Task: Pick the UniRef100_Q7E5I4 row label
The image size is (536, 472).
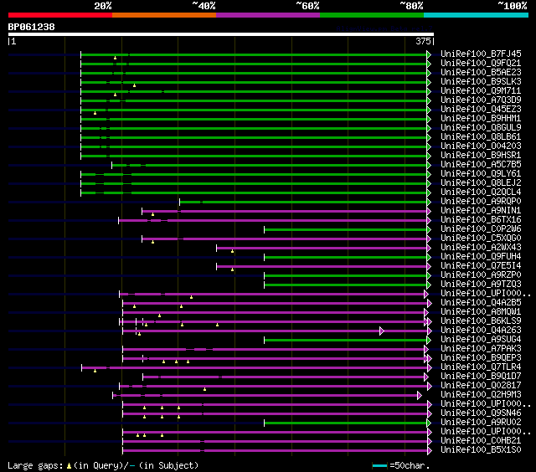Action: 481,266
